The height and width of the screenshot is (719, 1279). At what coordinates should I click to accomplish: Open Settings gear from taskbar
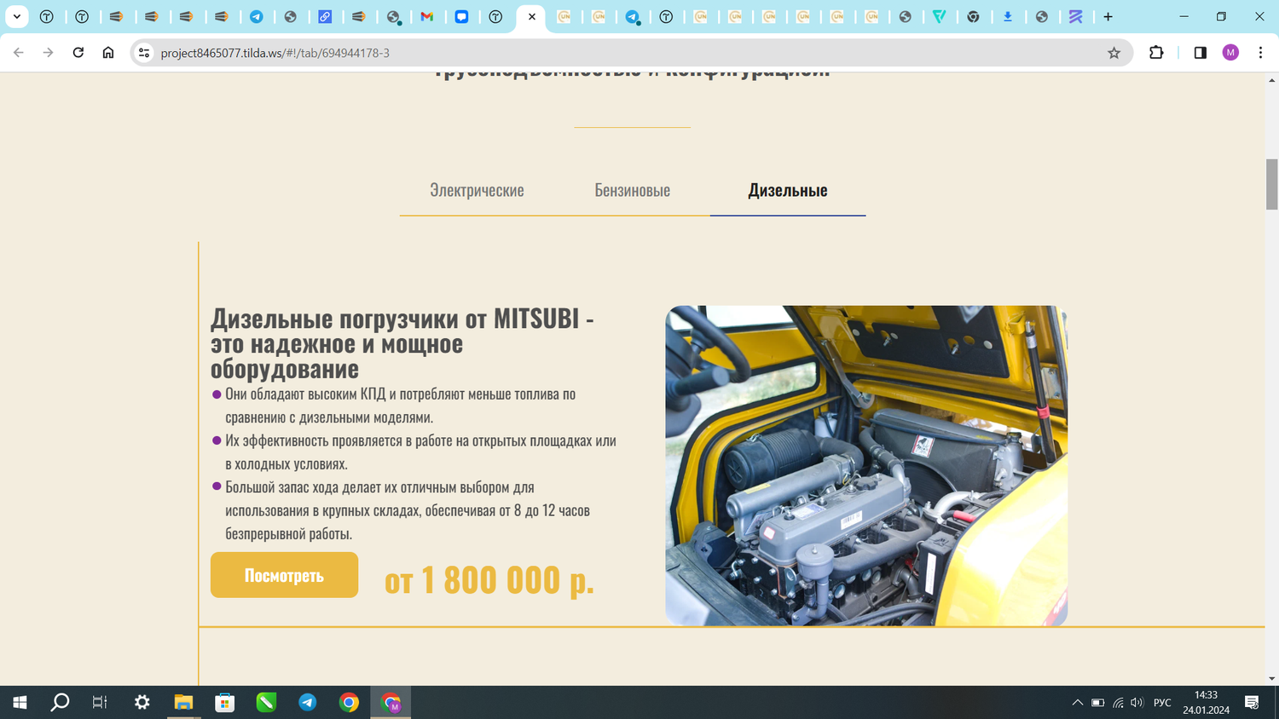pos(142,702)
